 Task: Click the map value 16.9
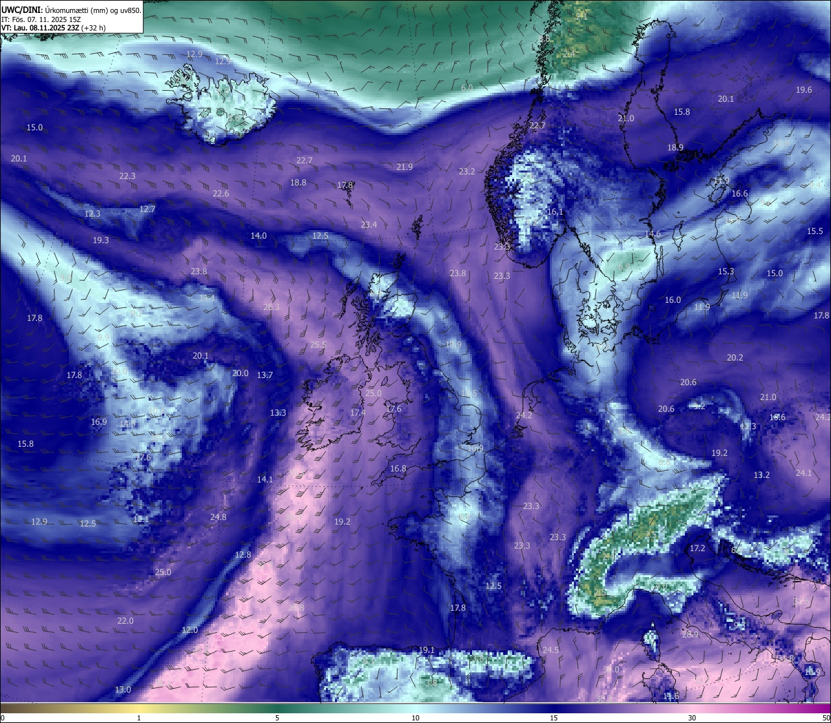(x=99, y=421)
